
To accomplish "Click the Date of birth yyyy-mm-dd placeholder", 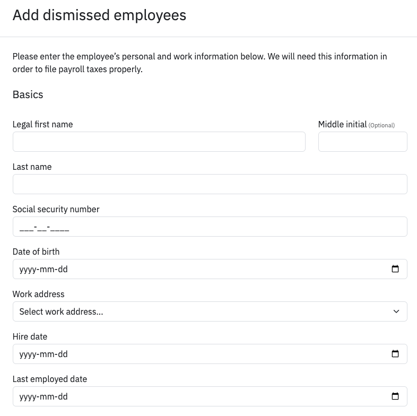I will [44, 269].
